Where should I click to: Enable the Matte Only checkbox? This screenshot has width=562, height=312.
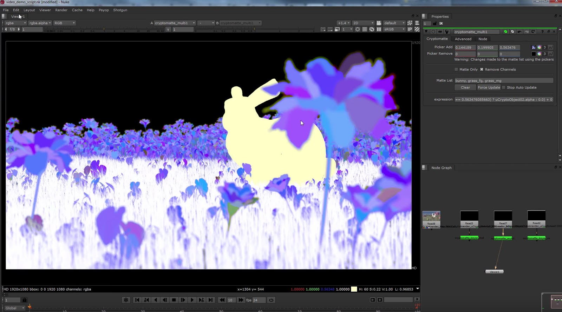click(x=456, y=69)
